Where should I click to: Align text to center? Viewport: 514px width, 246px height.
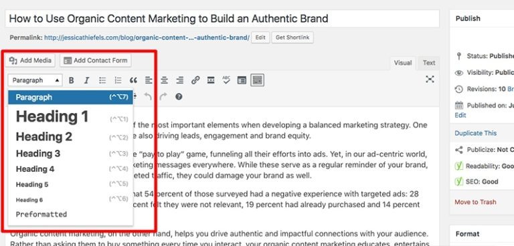164,80
